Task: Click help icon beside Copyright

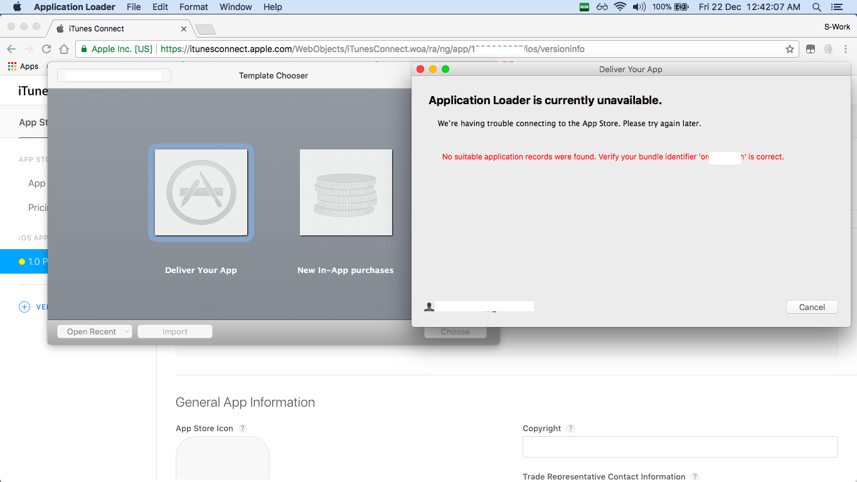Action: coord(570,428)
